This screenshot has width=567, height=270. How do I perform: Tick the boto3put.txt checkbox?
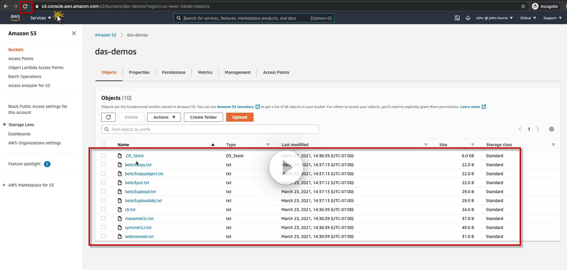tap(103, 182)
